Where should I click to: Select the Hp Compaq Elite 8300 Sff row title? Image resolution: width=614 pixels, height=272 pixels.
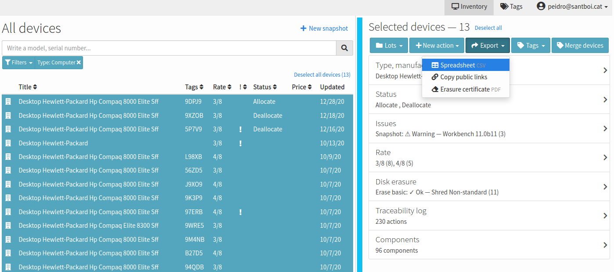[x=89, y=226]
